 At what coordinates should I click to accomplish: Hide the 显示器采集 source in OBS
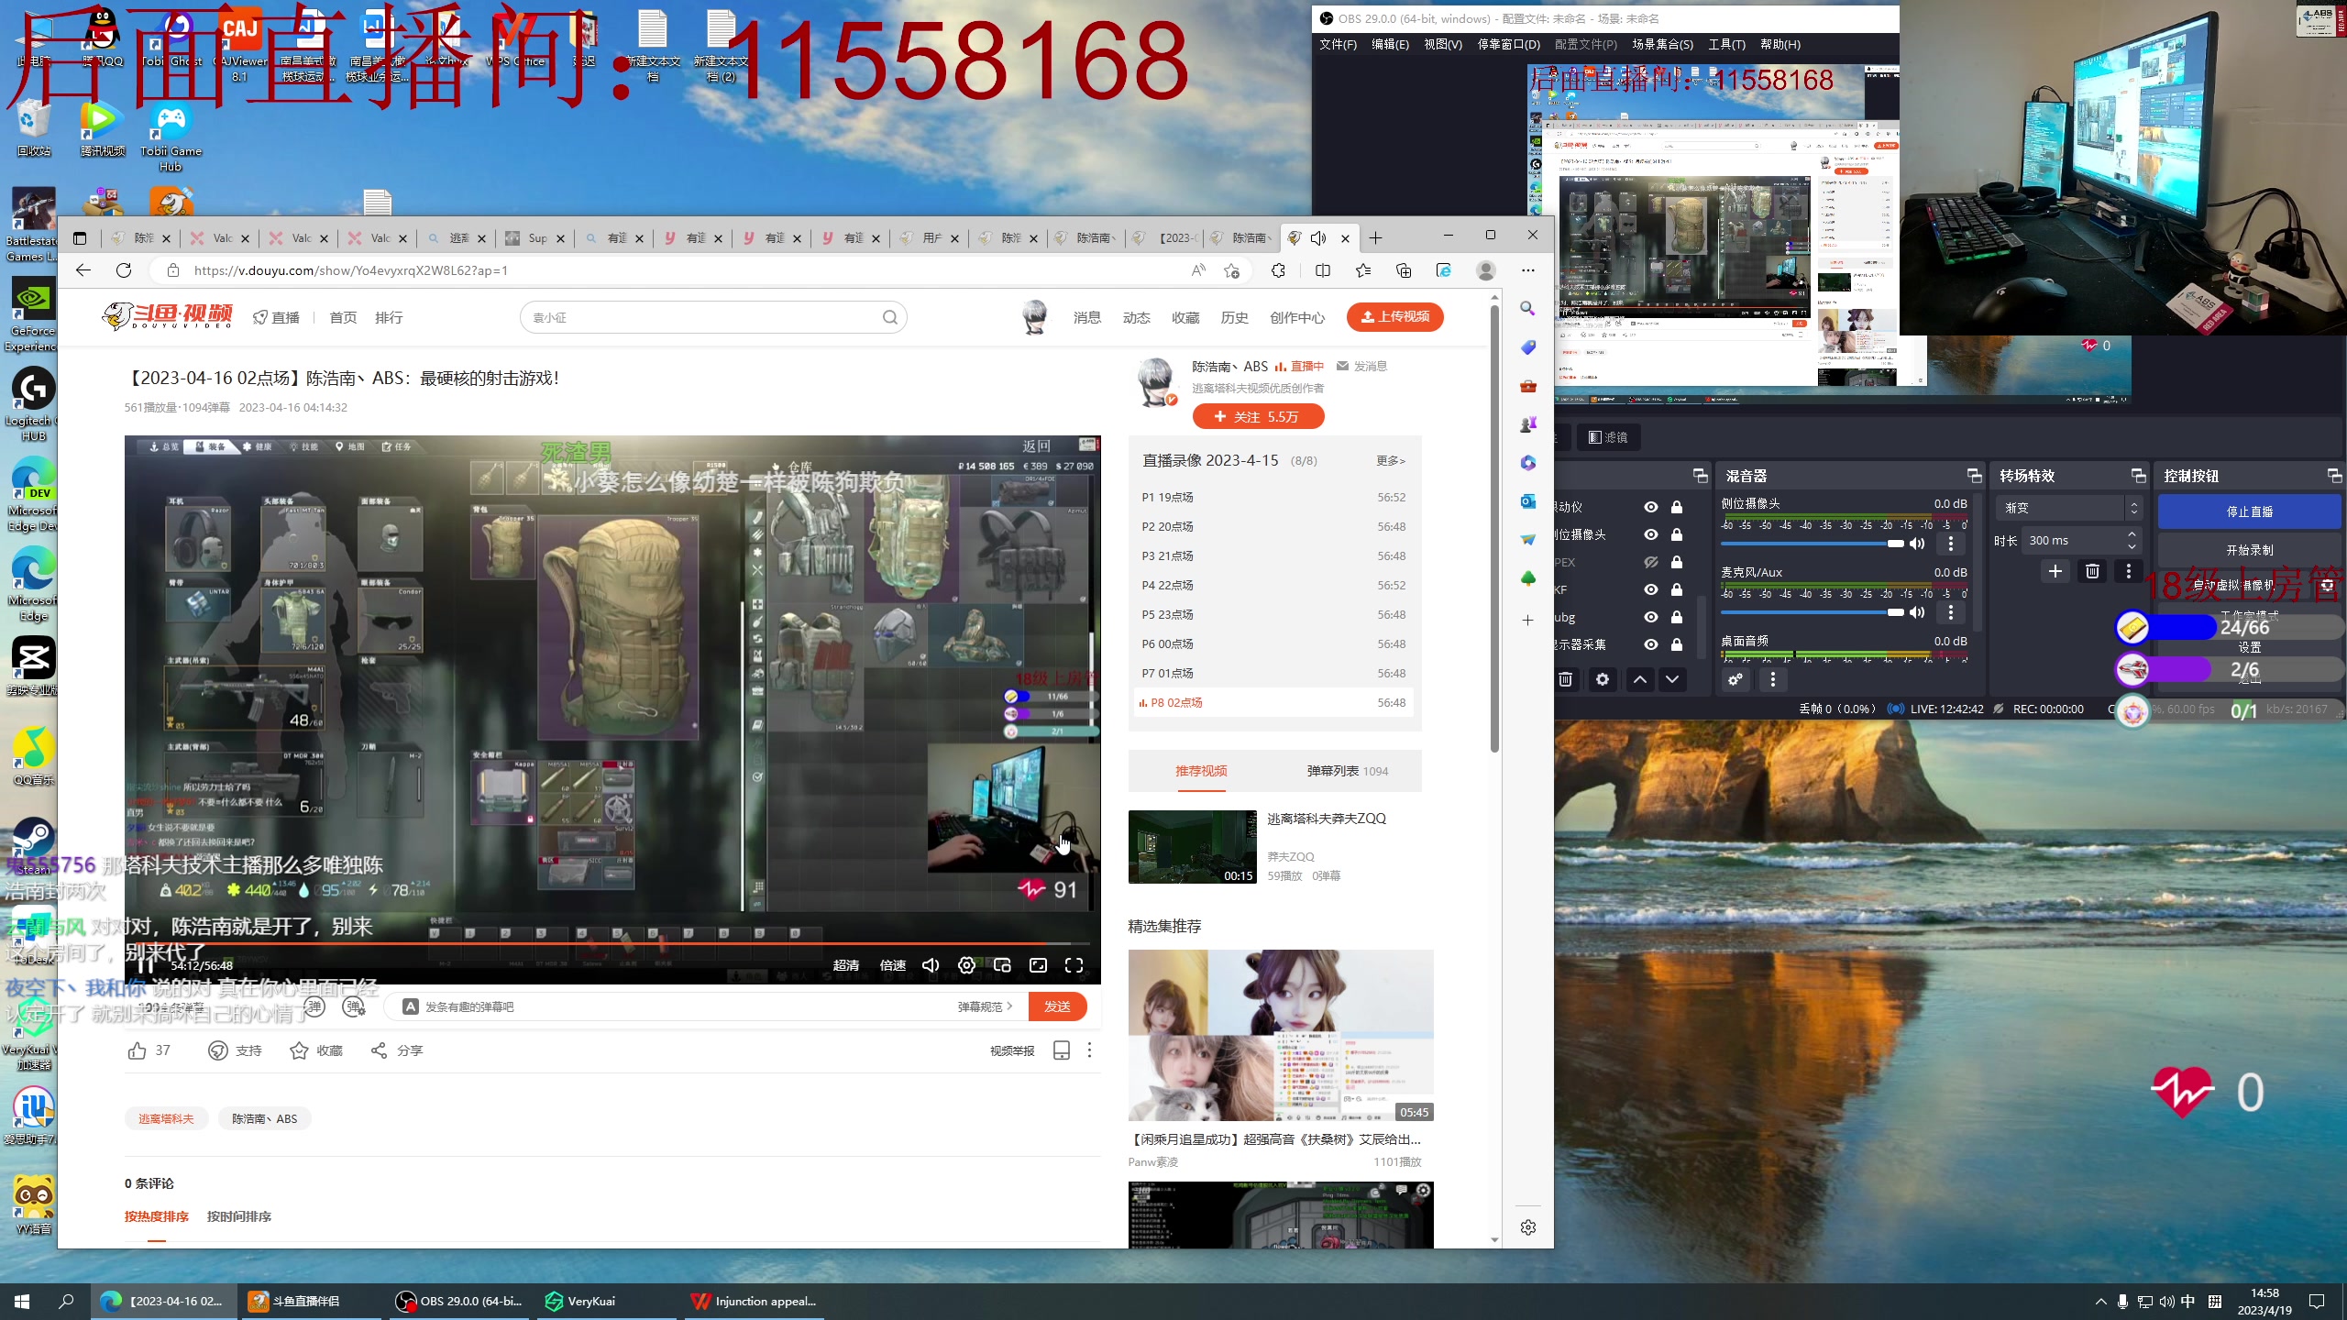click(1651, 644)
